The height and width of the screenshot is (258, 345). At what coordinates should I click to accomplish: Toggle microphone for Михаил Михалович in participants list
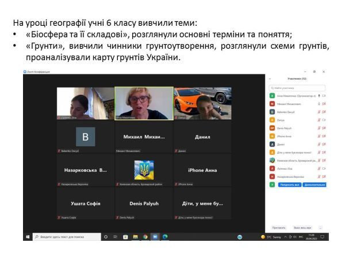pyautogui.click(x=319, y=104)
